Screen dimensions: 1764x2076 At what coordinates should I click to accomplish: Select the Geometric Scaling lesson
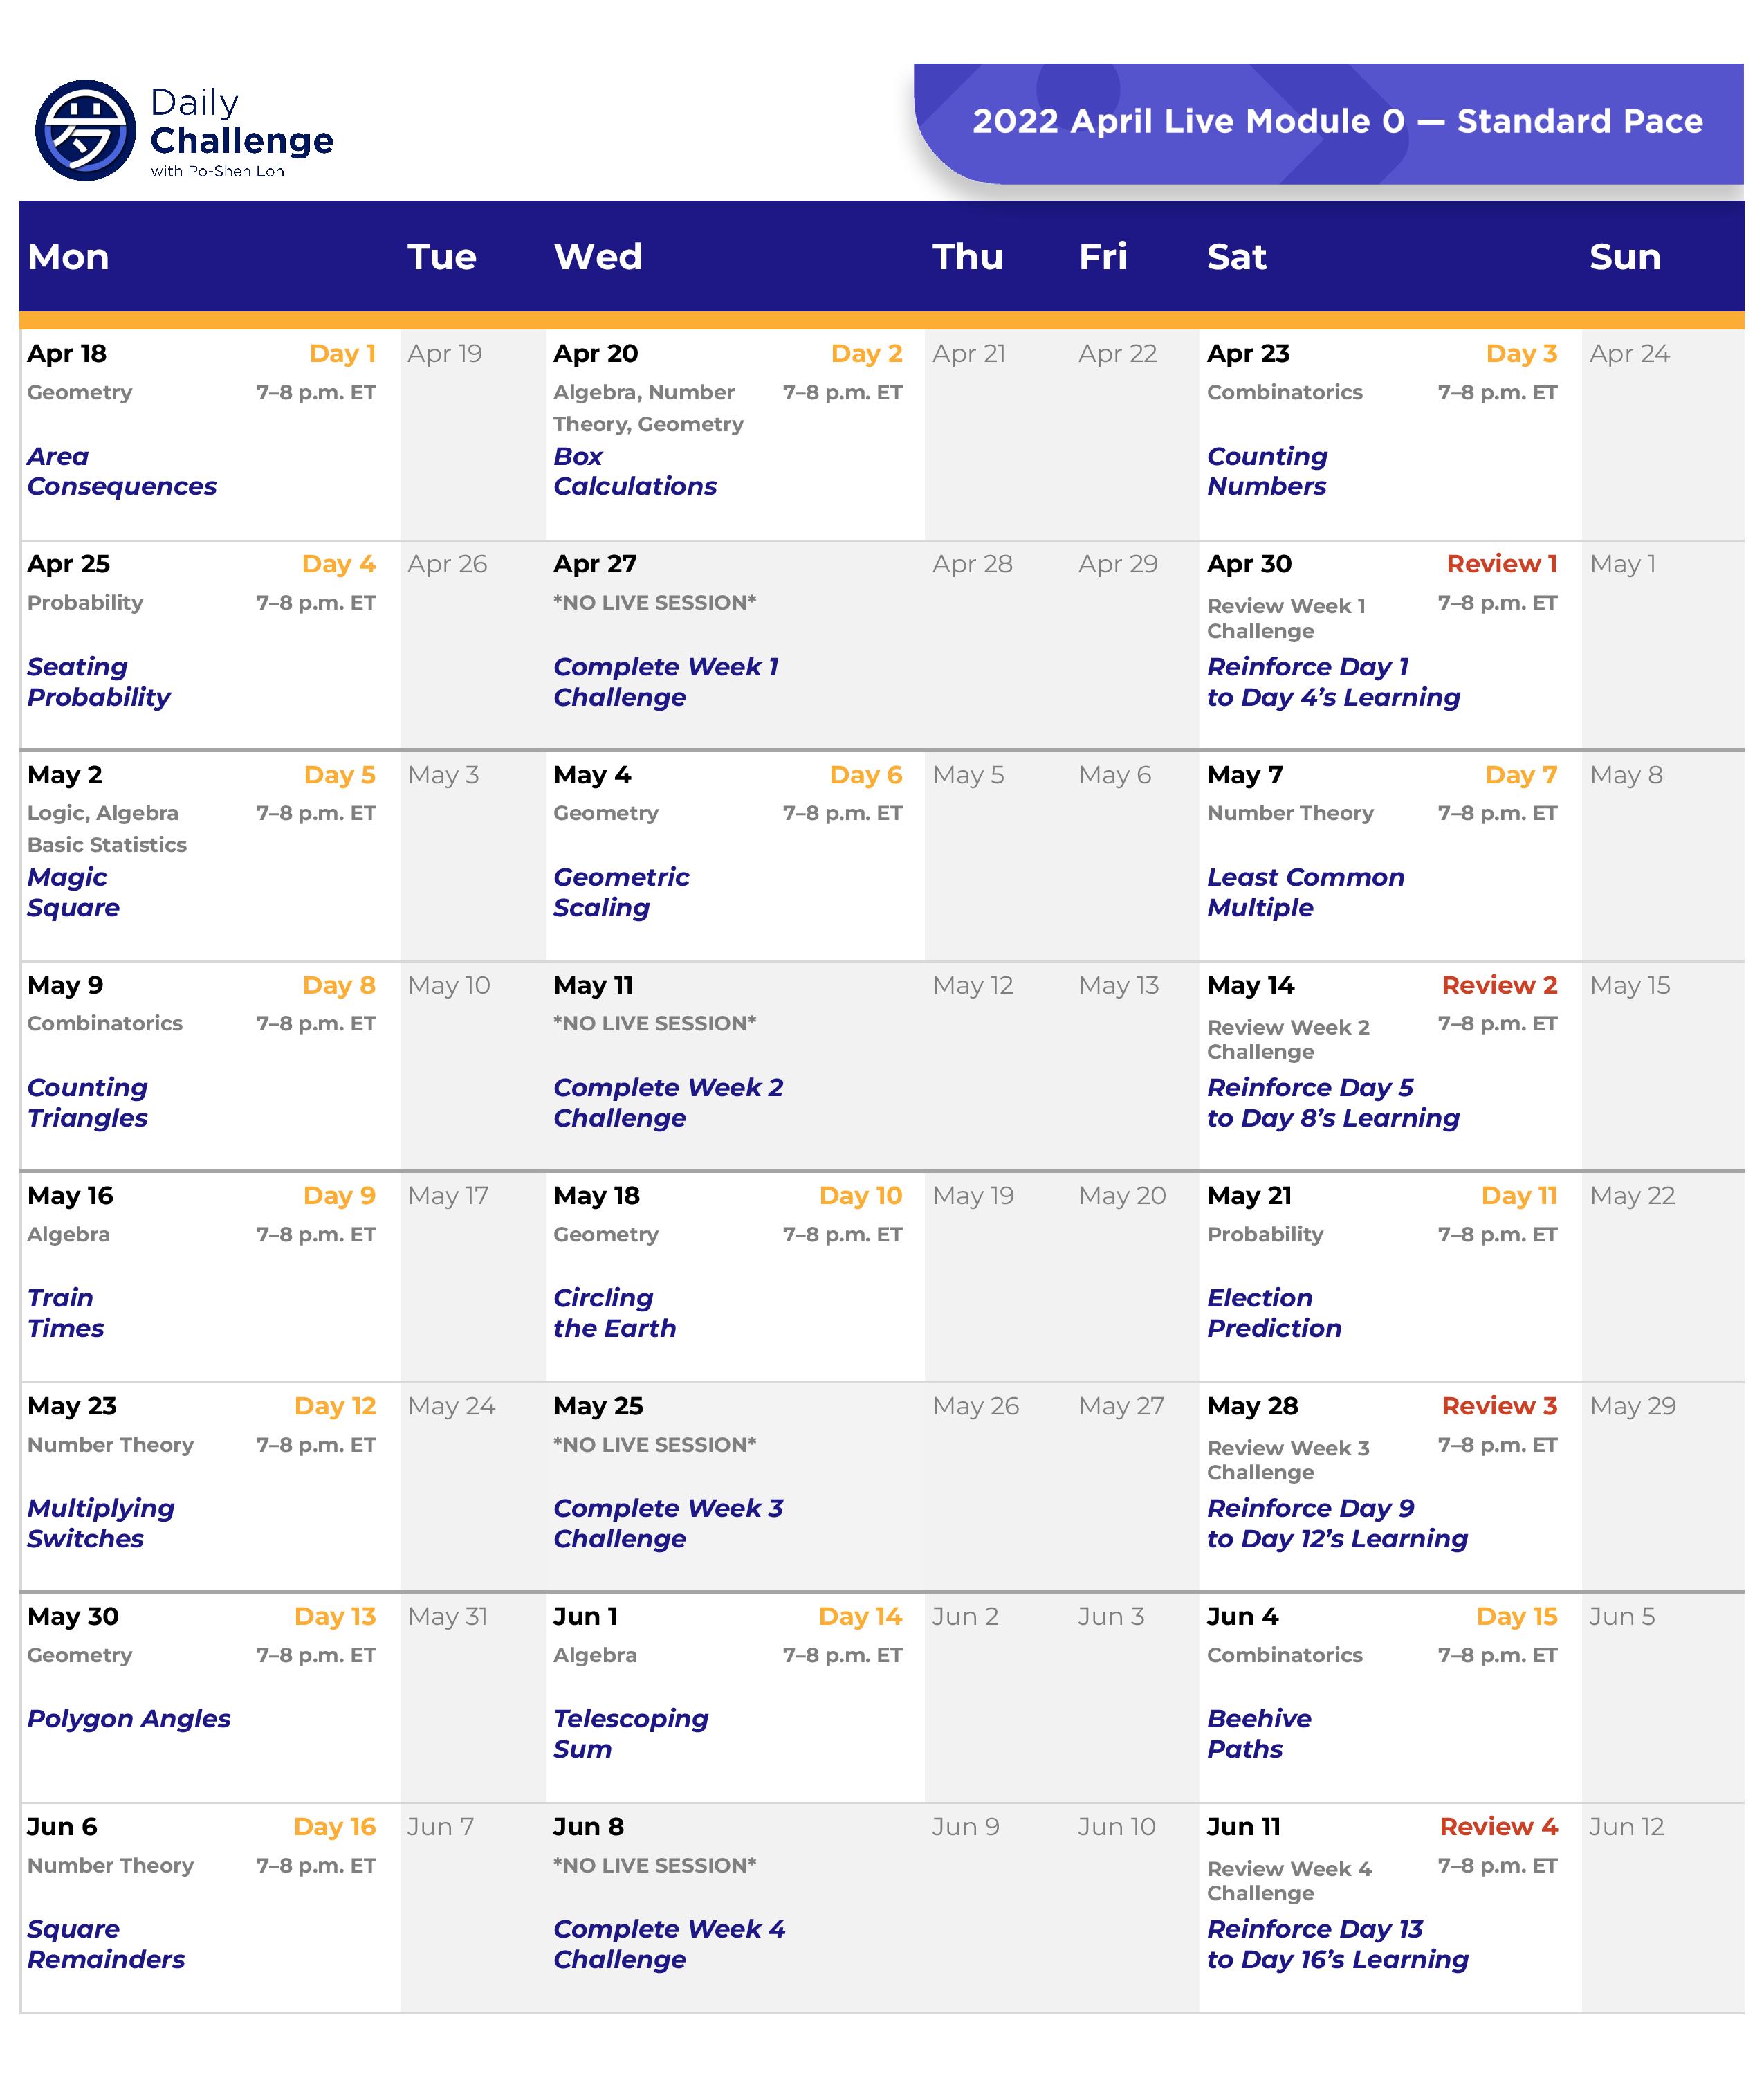(x=620, y=893)
